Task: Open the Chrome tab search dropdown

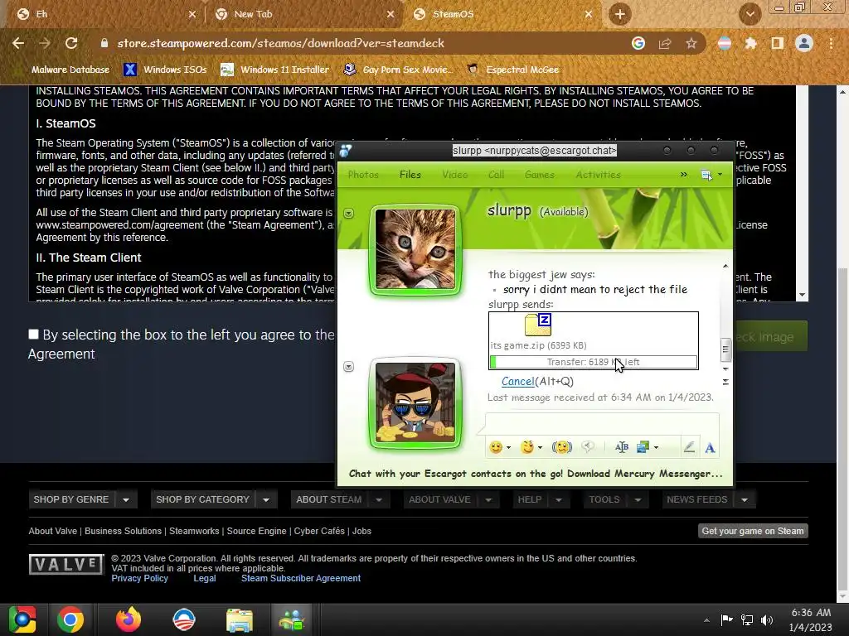Action: 750,14
